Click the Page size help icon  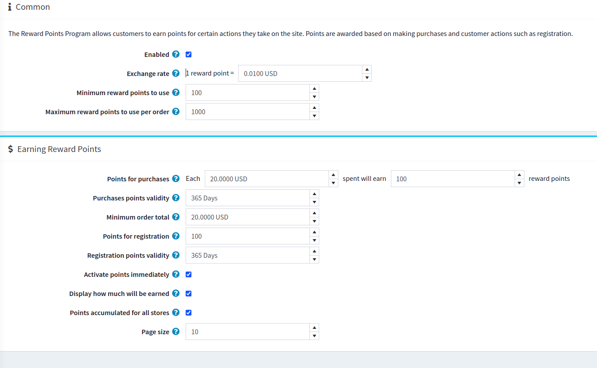click(176, 332)
